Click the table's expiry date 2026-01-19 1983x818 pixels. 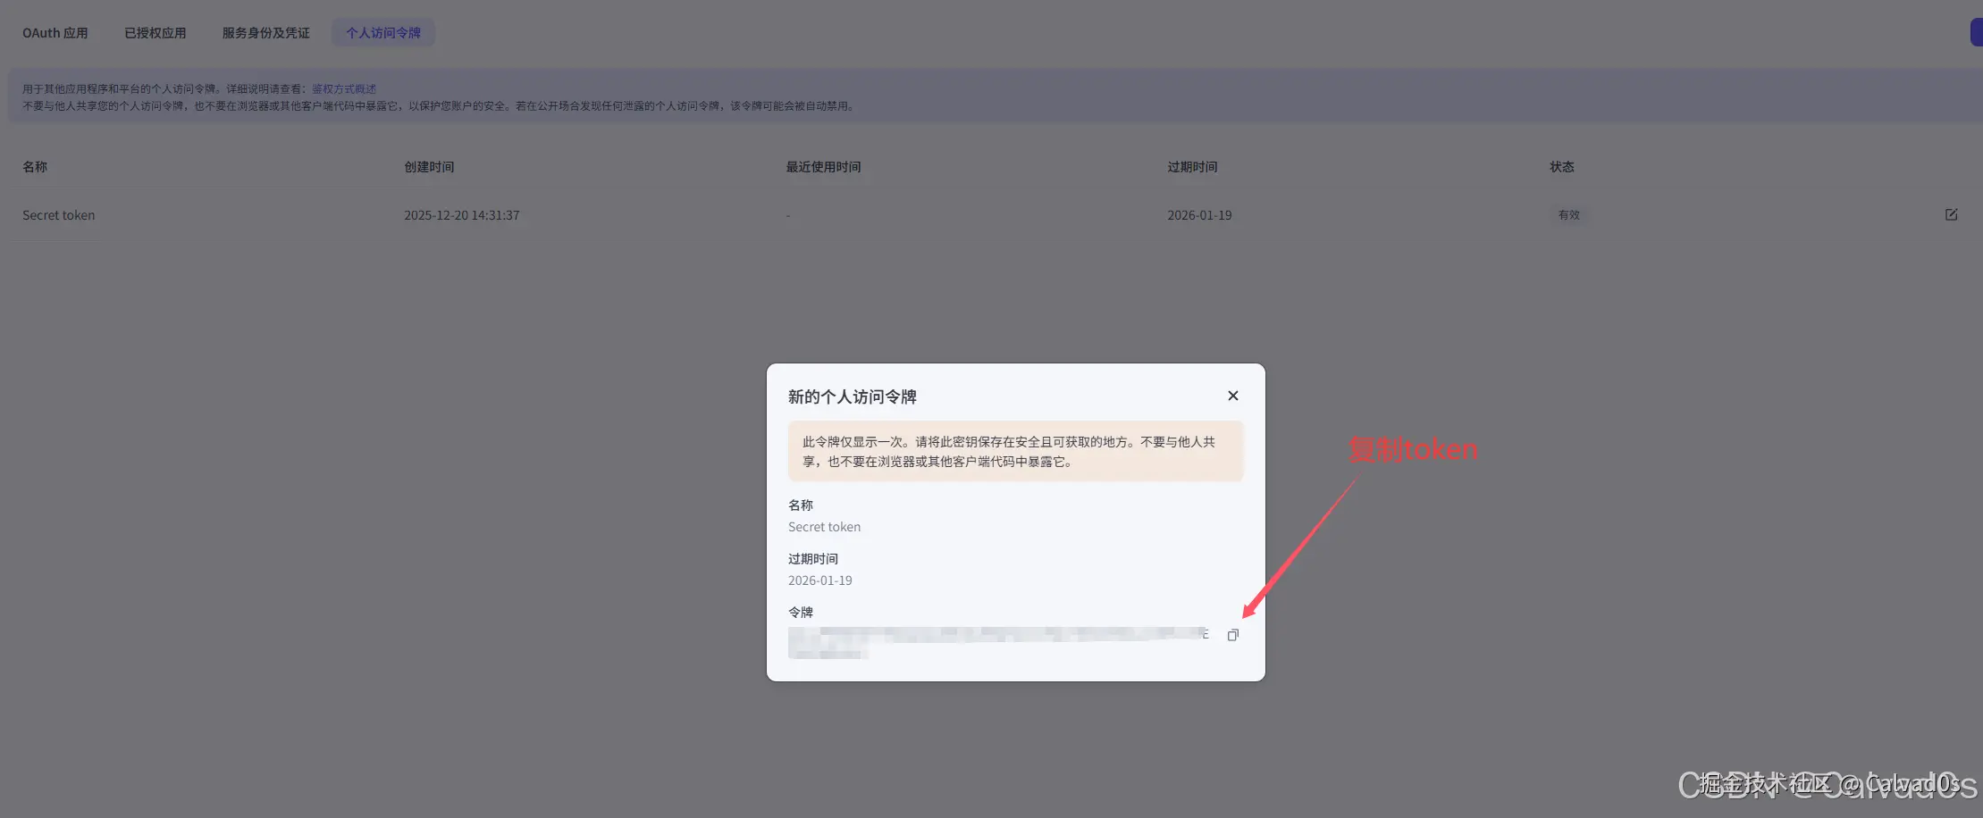1199,215
